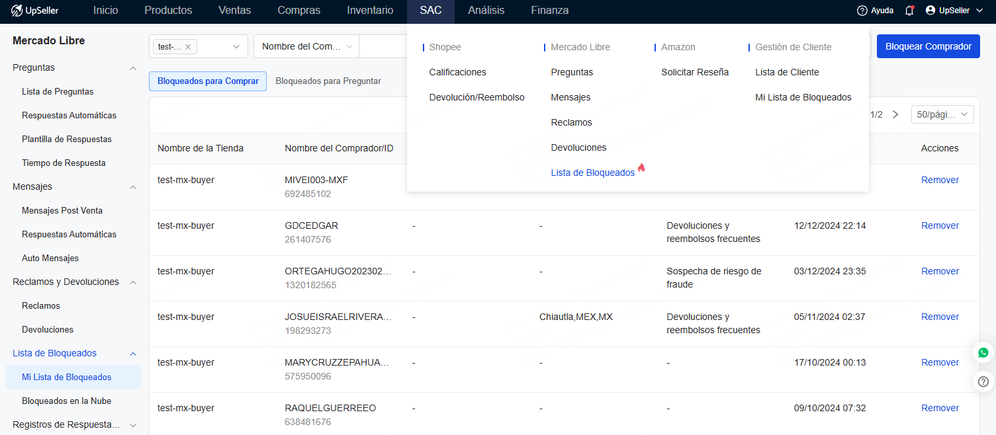The image size is (996, 435).
Task: Click the date 17/10/2024 00:13
Action: 830,362
